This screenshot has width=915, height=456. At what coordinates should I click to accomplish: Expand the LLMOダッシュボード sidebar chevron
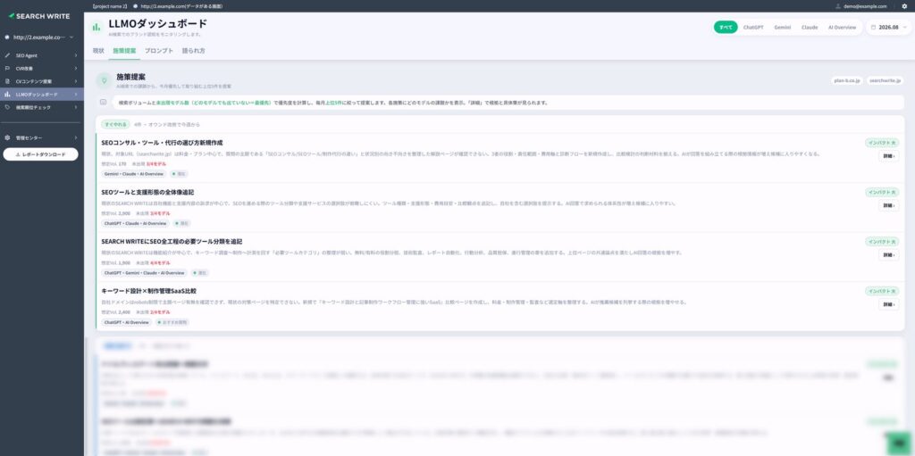(x=76, y=95)
